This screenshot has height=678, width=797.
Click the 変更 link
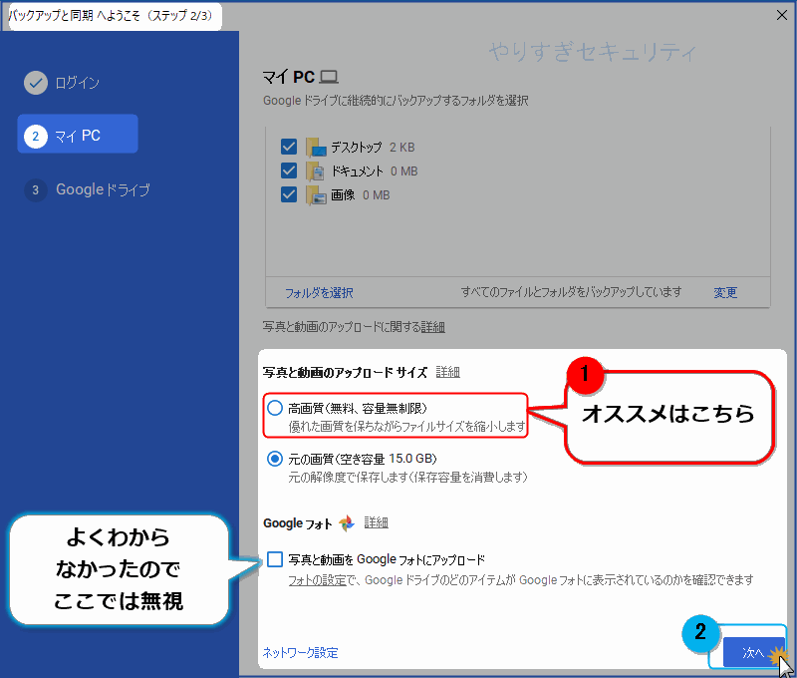tap(725, 292)
